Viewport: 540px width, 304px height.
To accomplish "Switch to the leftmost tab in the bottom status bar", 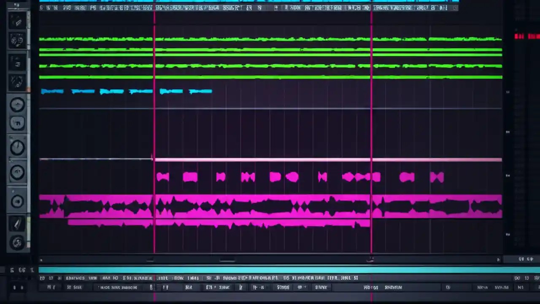I will tap(42, 278).
